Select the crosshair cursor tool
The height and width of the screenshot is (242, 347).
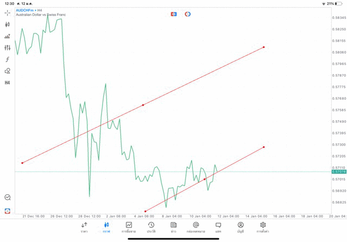8,12
